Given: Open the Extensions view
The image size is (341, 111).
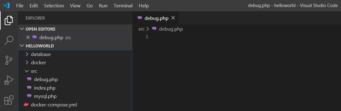Looking at the screenshot, I should pyautogui.click(x=9, y=100).
